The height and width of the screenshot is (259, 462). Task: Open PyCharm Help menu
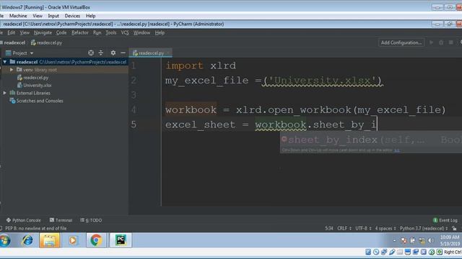point(160,32)
